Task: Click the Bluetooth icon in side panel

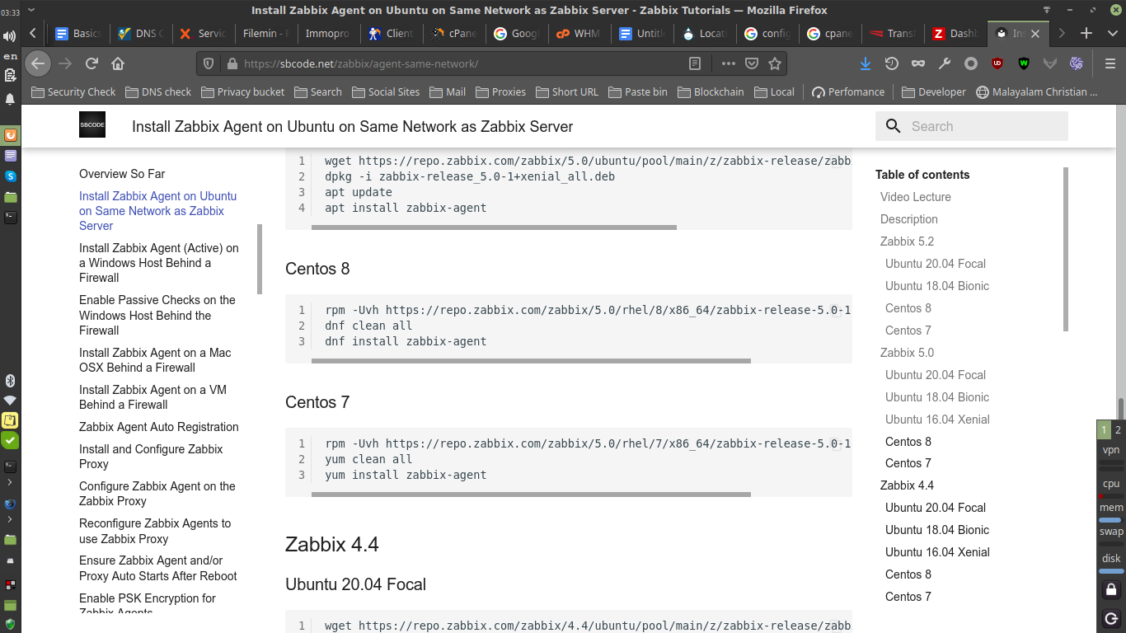Action: click(10, 380)
